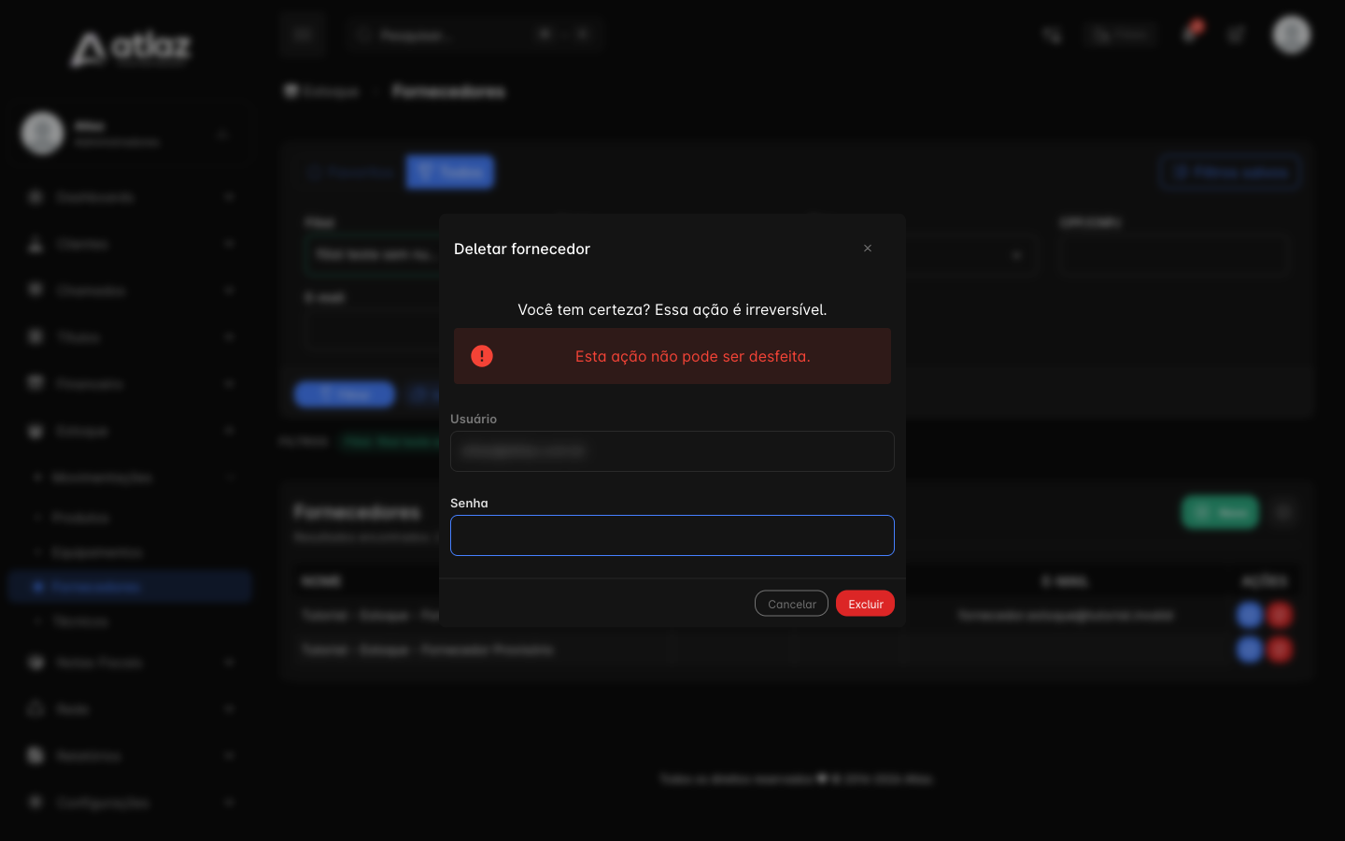Click the "Deletar fornecedor" dialog title
The height and width of the screenshot is (841, 1345).
522,249
